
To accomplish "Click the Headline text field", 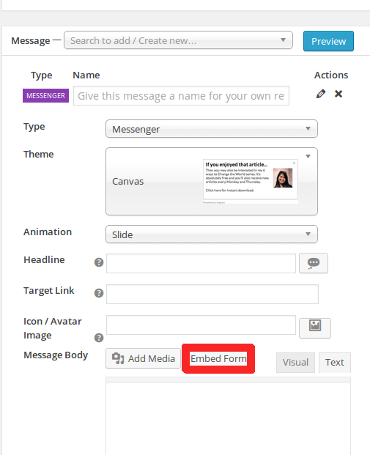I will (201, 263).
